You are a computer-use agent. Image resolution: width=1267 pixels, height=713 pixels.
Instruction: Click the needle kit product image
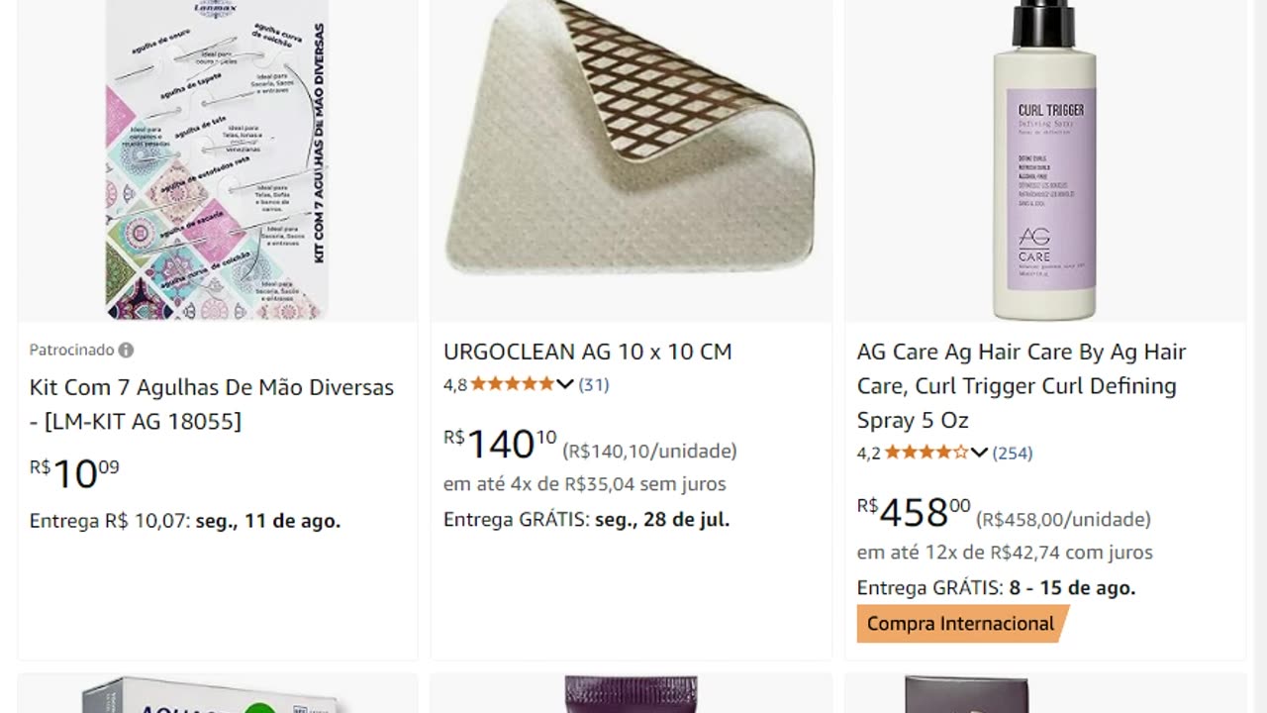coord(218,158)
